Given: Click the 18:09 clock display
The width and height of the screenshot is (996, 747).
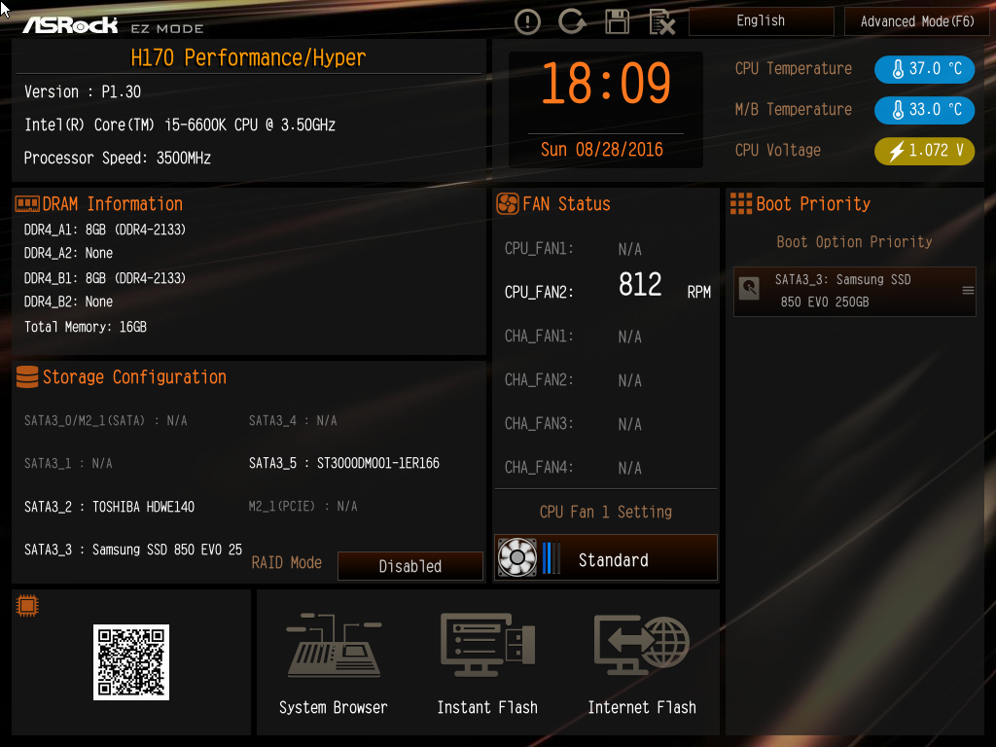Looking at the screenshot, I should tap(606, 84).
